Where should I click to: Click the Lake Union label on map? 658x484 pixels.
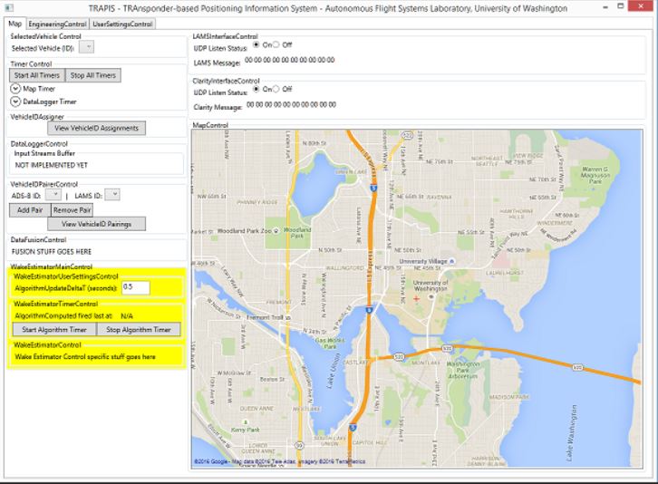333,371
